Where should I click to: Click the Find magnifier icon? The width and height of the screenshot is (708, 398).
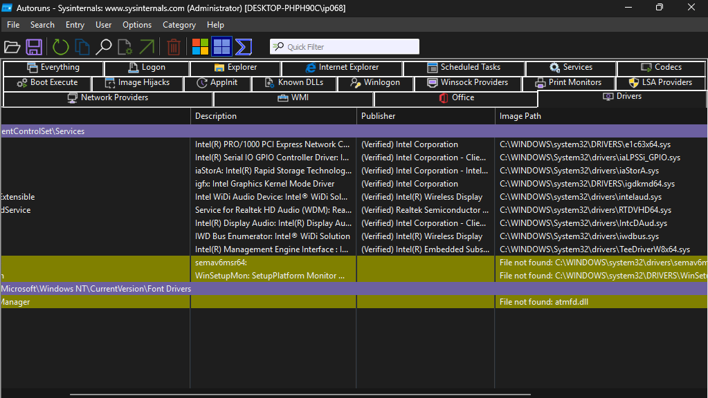104,47
